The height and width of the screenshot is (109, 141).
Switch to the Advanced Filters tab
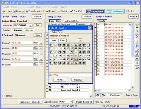[72, 21]
